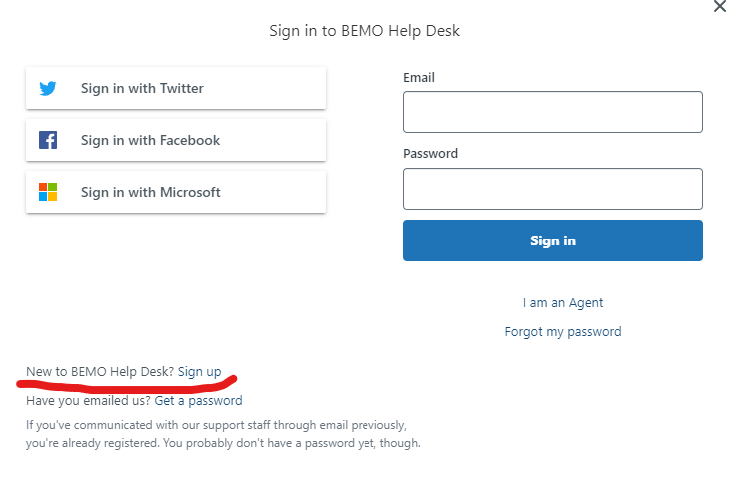Focus the Email input field
This screenshot has height=478, width=731.
point(553,112)
